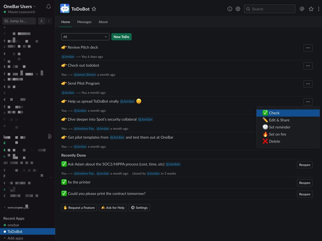The image size is (322, 241).
Task: Select Set reminder in the menu
Action: [x=279, y=127]
